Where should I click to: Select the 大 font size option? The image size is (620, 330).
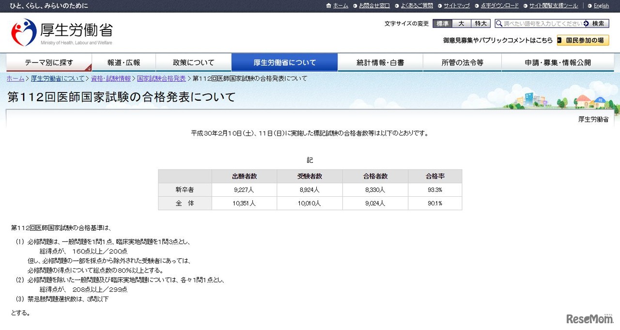click(x=461, y=23)
